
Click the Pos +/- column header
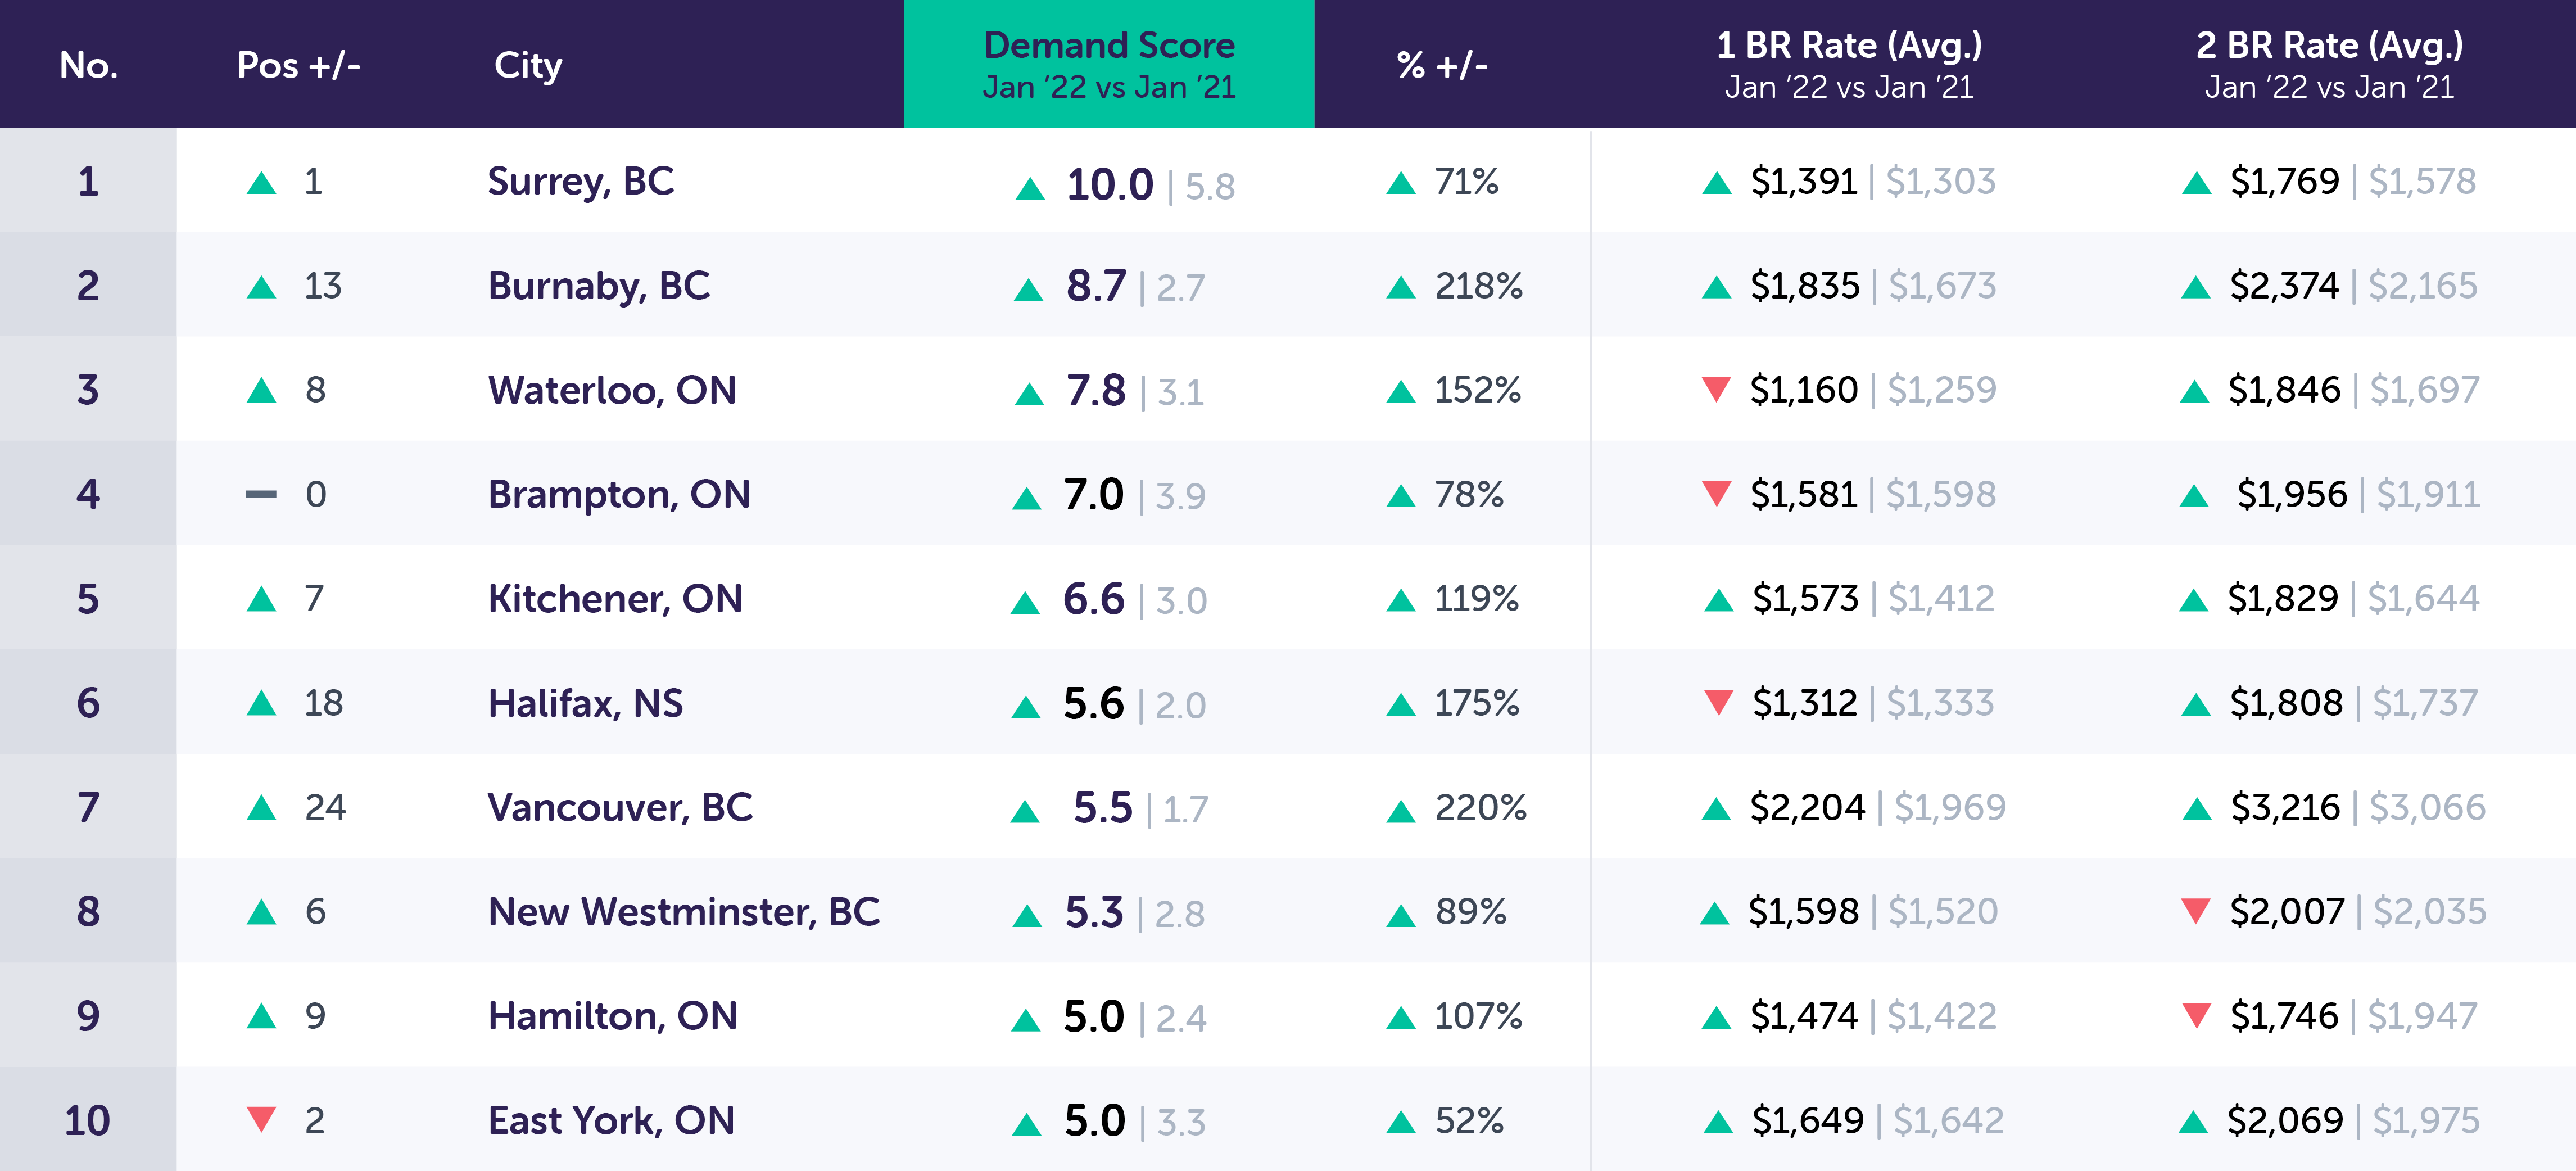click(298, 66)
